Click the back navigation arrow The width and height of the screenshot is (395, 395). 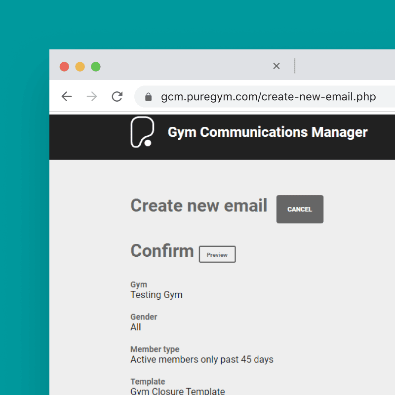(67, 97)
